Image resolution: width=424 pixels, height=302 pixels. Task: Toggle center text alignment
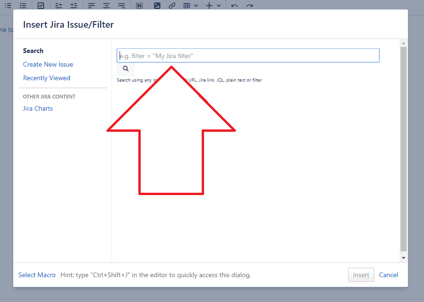coord(106,5)
